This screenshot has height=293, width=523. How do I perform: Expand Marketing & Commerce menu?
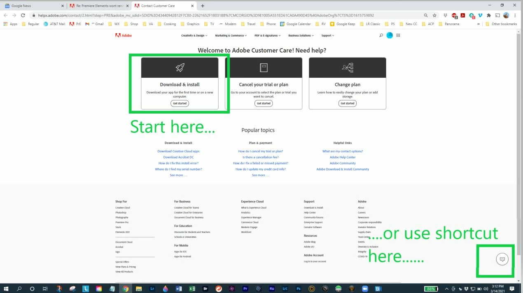click(231, 35)
